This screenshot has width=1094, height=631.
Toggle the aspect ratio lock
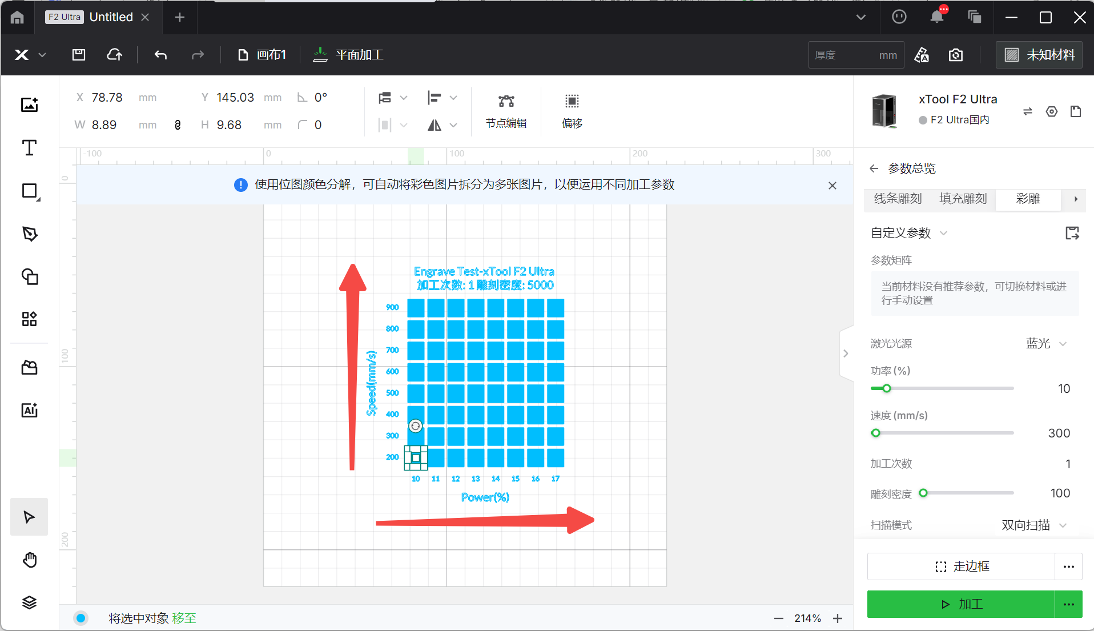click(178, 125)
